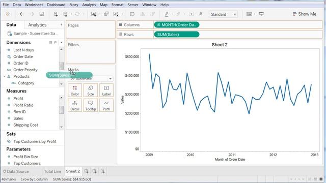326x183 pixels.
Task: Open dropdown beside New worksheet toolbar icon
Action: tap(100, 14)
